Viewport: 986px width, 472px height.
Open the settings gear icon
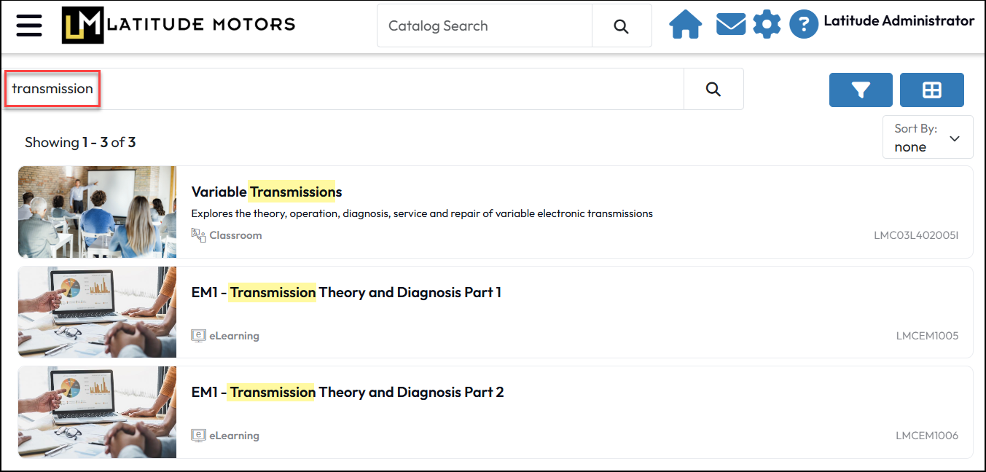767,25
